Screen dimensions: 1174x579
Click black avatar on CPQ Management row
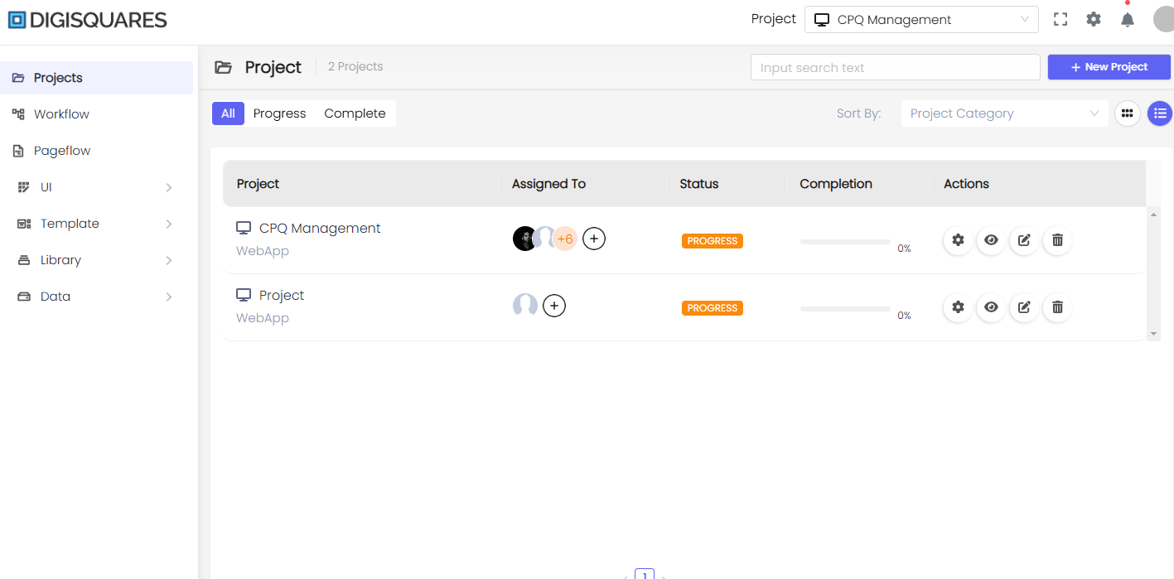point(524,239)
